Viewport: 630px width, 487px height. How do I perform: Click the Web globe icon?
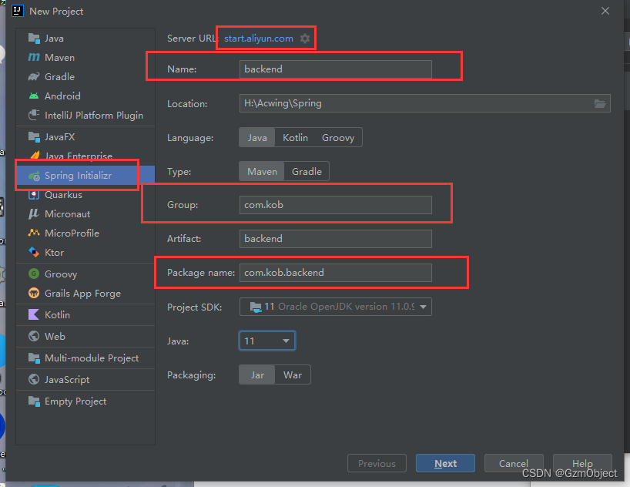[34, 336]
